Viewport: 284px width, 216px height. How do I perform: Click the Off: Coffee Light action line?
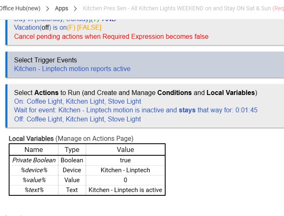[77, 119]
